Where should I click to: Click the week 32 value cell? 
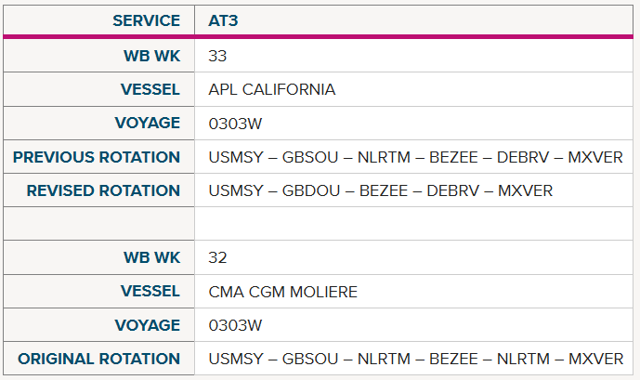click(x=414, y=257)
